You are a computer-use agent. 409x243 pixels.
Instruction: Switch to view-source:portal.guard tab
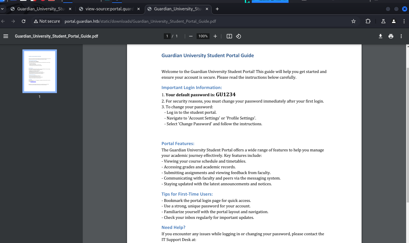pos(110,9)
